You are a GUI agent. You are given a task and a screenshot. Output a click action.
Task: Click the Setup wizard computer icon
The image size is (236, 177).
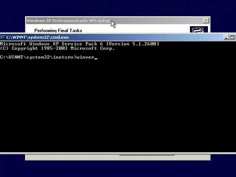199,29
